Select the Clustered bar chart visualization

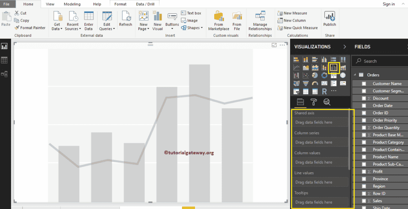pos(315,59)
